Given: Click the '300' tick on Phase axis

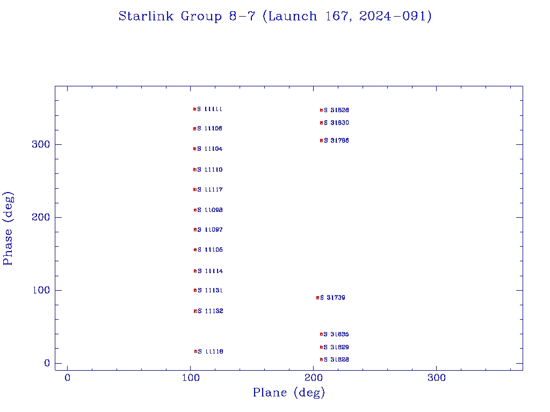Looking at the screenshot, I should pyautogui.click(x=41, y=144).
